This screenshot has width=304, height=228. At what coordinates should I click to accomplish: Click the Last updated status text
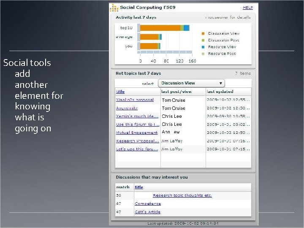(183, 223)
